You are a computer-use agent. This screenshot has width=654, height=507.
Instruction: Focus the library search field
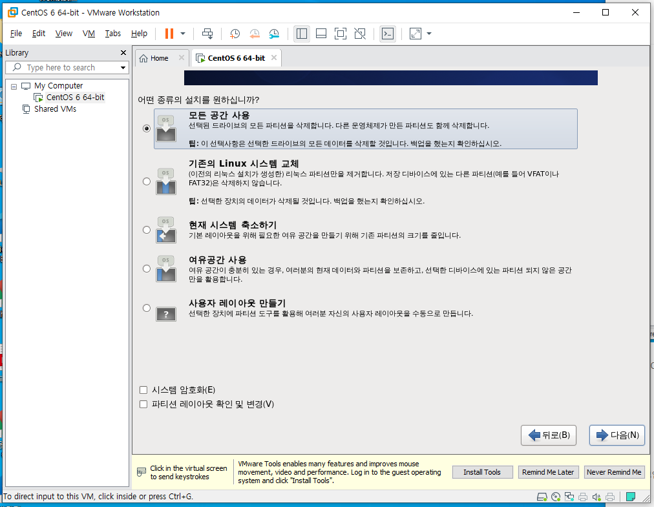point(67,68)
